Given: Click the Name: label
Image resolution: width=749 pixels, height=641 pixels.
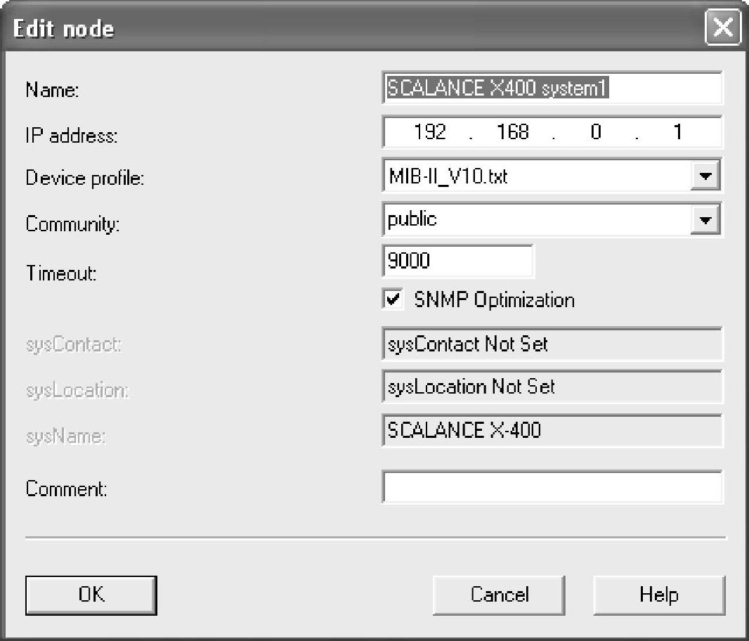Looking at the screenshot, I should click(x=52, y=90).
